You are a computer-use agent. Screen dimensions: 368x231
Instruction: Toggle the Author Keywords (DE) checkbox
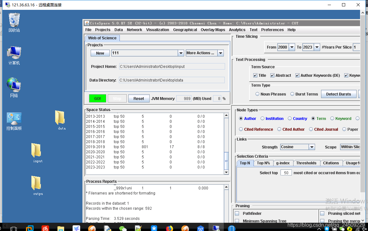(297, 76)
